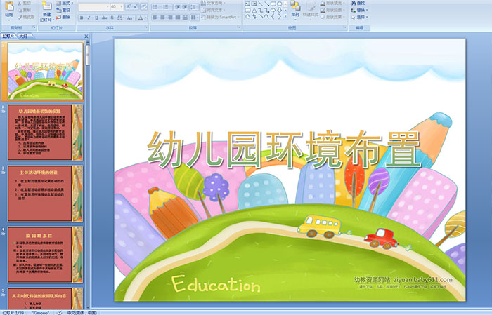This screenshot has width=492, height=315.
Task: Click the Clear Formatting eraser icon
Action: [144, 6]
